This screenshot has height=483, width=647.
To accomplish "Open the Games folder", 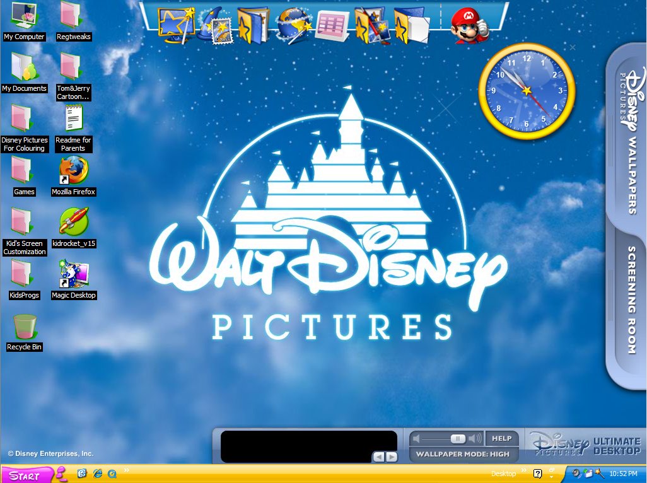I will tap(24, 176).
